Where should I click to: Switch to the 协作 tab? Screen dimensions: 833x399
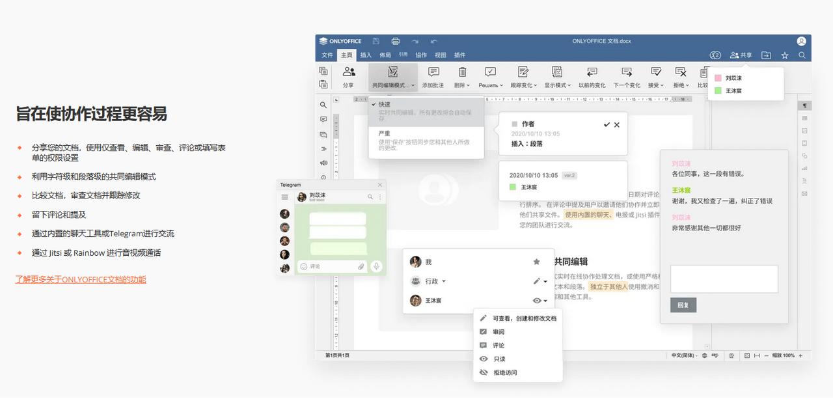[422, 55]
